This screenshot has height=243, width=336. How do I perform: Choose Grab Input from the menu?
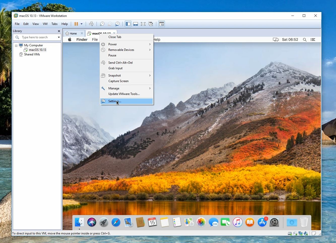coord(127,68)
